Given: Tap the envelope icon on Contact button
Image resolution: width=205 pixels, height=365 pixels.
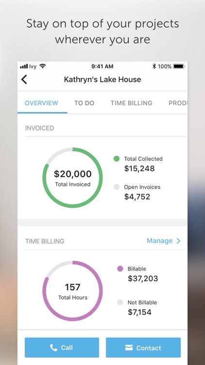Looking at the screenshot, I should [129, 348].
